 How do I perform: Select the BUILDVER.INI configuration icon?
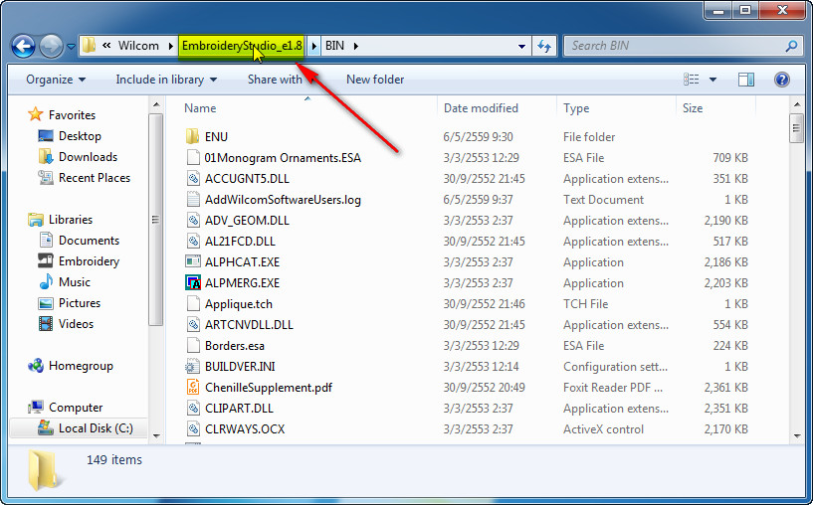192,366
